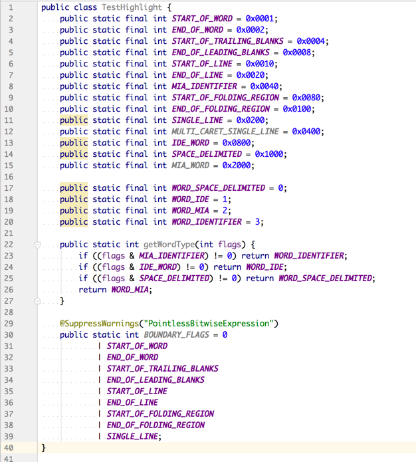Click the value 0x0001
Image resolution: width=416 pixels, height=462 pixels.
click(x=260, y=19)
